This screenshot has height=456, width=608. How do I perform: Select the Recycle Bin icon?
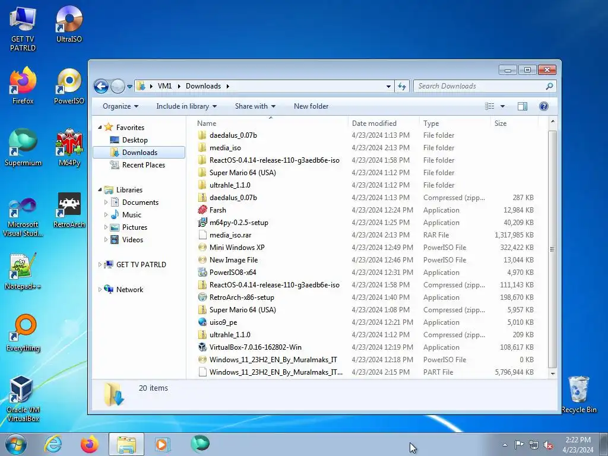click(579, 395)
